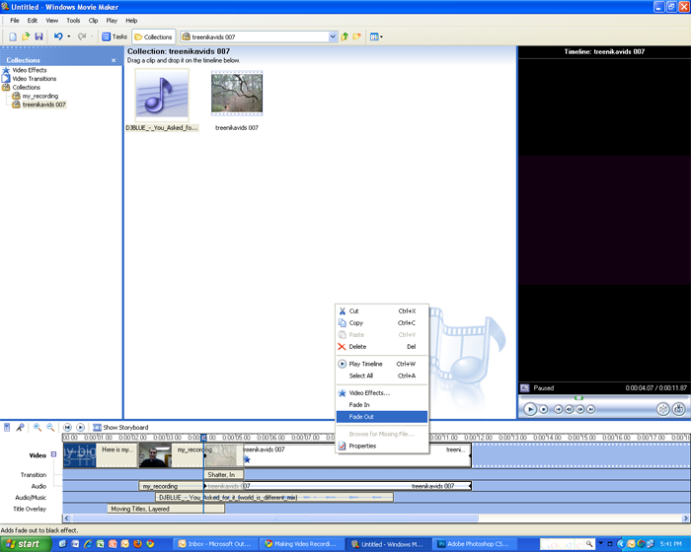The height and width of the screenshot is (552, 691).
Task: Click the Open Project folder icon
Action: [x=26, y=36]
